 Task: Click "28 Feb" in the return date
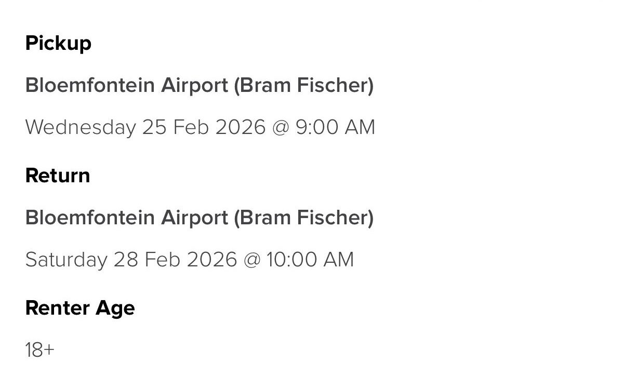[147, 259]
